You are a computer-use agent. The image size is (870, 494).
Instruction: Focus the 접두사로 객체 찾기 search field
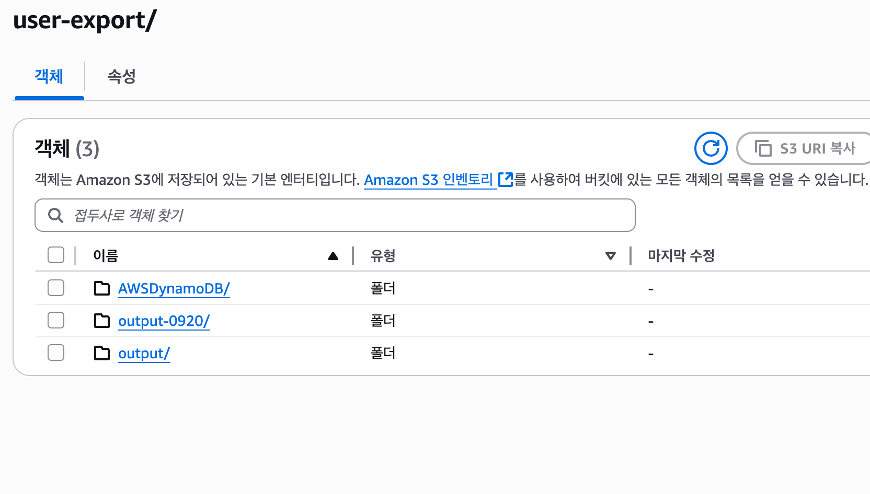345,215
